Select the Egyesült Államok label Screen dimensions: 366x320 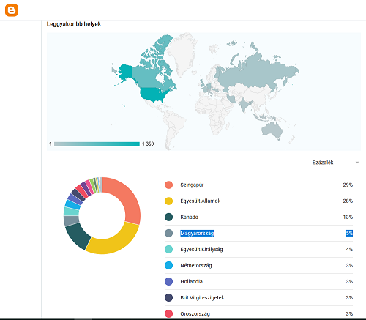coord(201,201)
